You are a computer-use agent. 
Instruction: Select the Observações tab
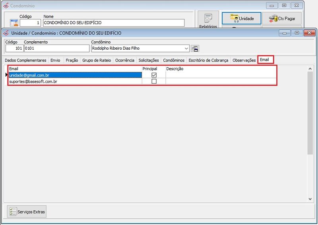click(x=244, y=60)
